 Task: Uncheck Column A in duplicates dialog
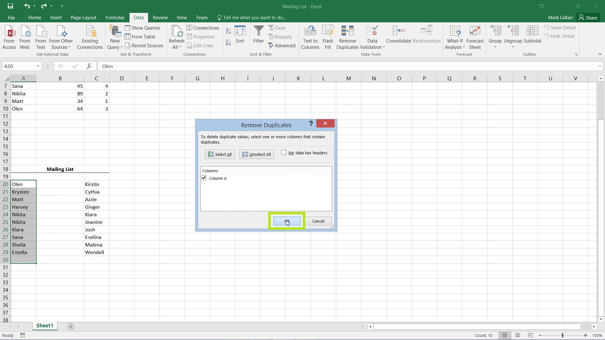coord(204,178)
